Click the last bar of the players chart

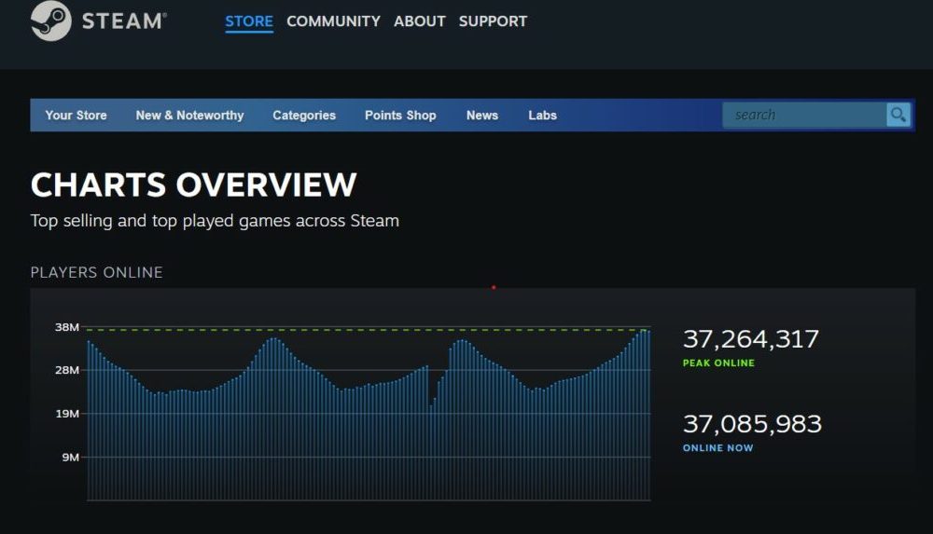[648, 416]
